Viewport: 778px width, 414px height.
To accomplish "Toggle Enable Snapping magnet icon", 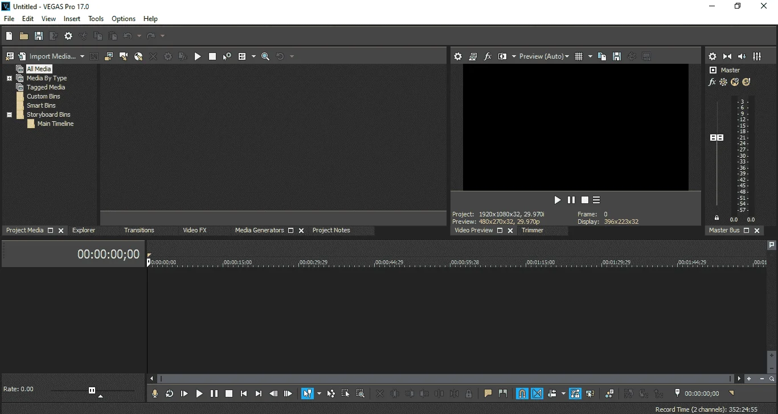I will [x=522, y=393].
